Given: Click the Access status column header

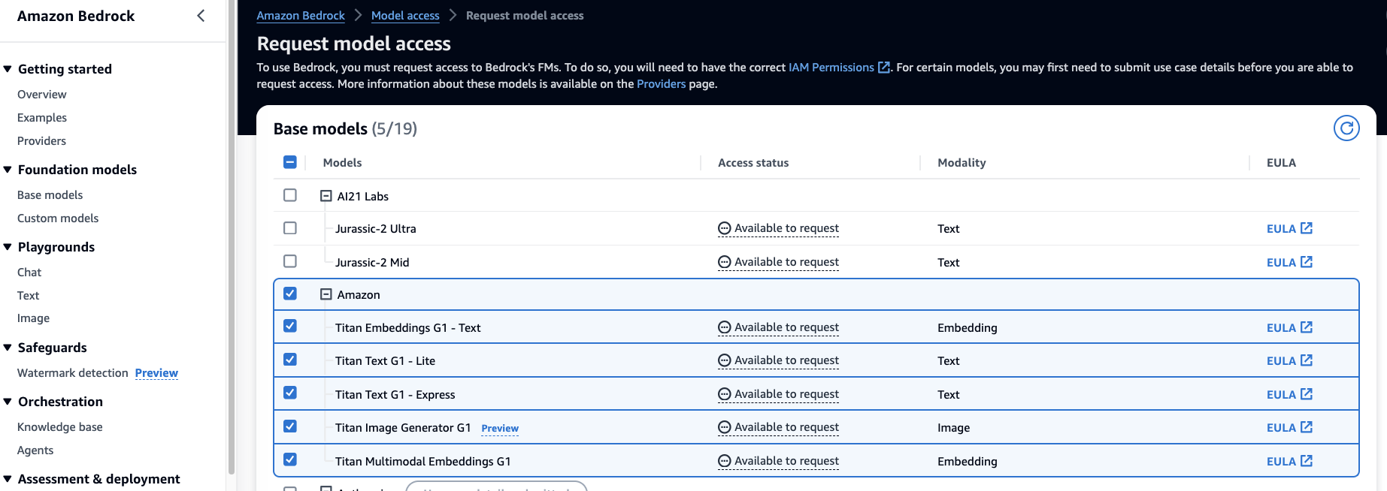Looking at the screenshot, I should 753,163.
